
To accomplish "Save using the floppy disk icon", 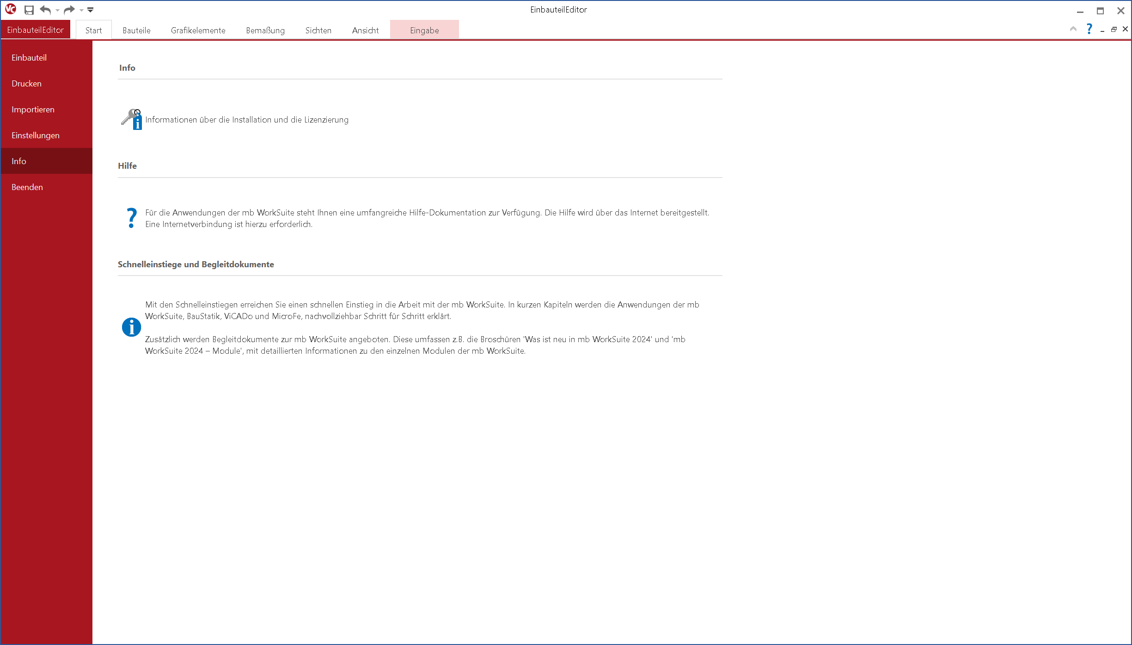I will pos(29,10).
